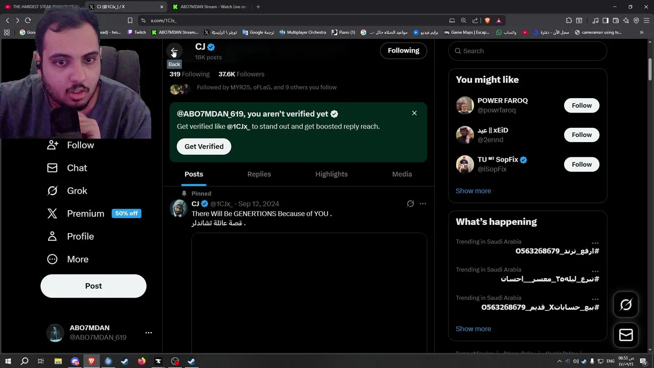Image resolution: width=654 pixels, height=368 pixels.
Task: Click the browser reload button
Action: (x=28, y=20)
